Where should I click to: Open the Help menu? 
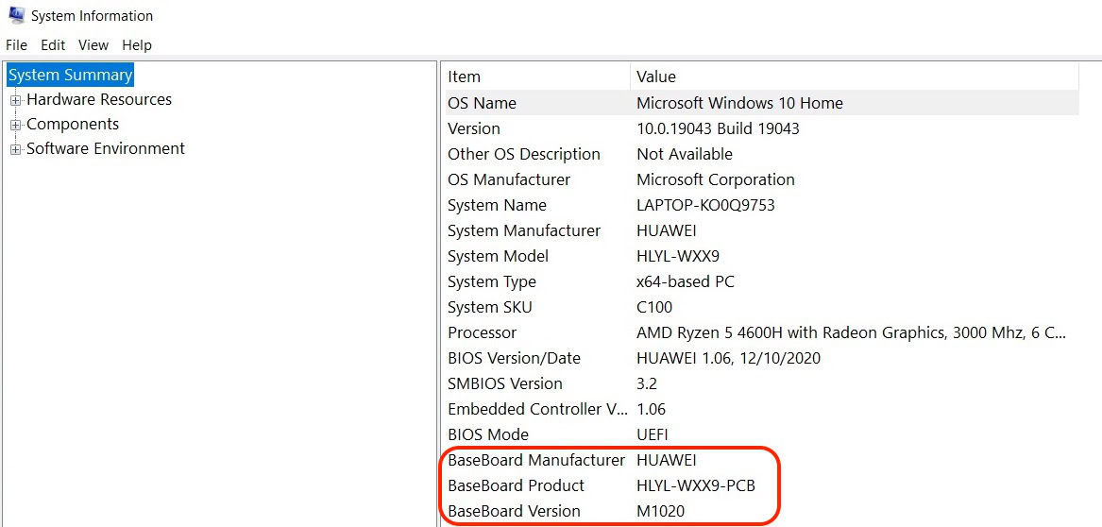[137, 44]
